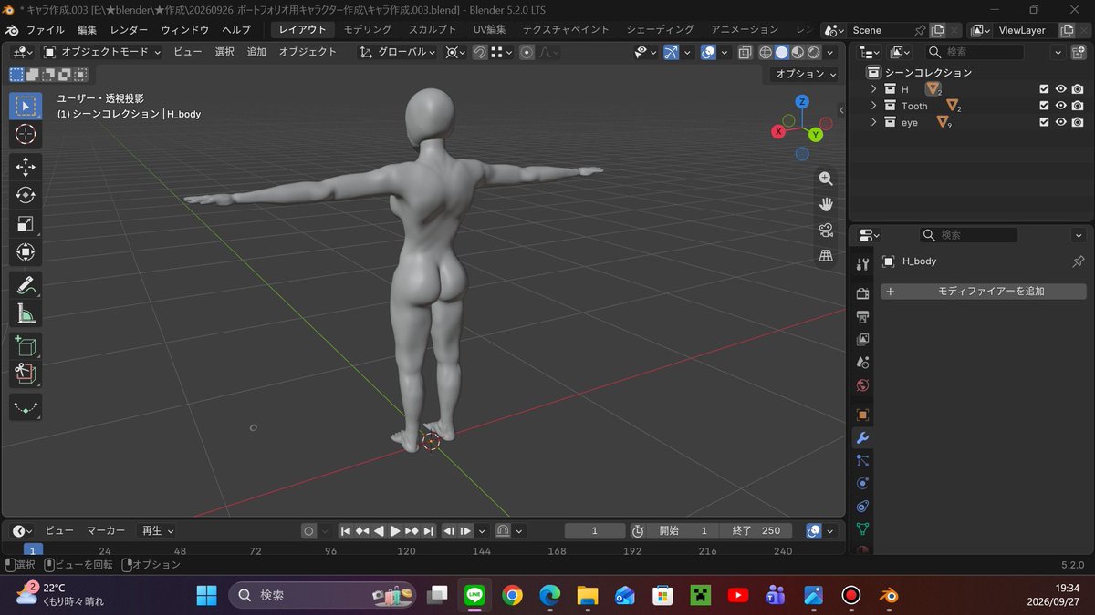1095x615 pixels.
Task: Hide the H collection with eye icon
Action: coord(1061,89)
